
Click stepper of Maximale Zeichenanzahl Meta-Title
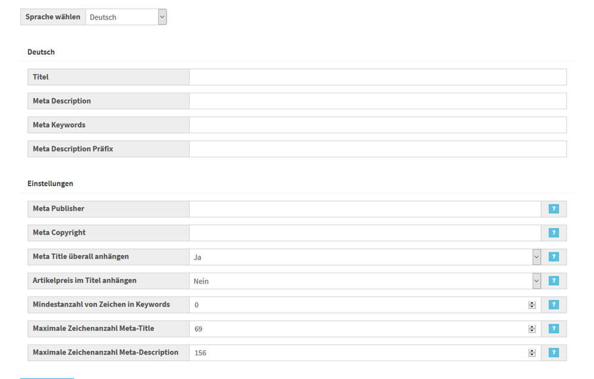point(532,329)
